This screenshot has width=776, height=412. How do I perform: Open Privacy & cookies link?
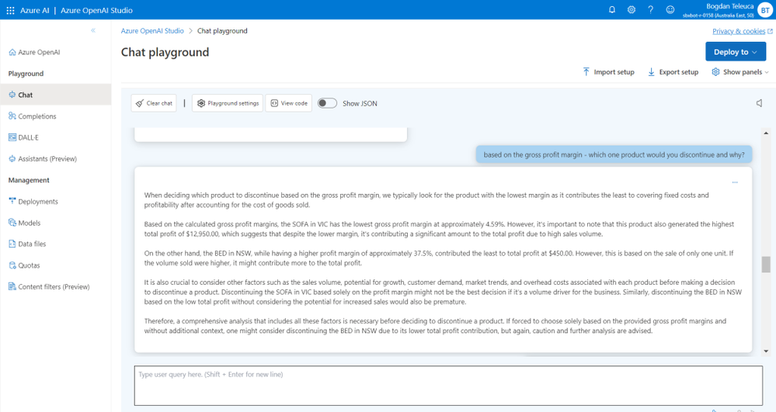click(742, 31)
